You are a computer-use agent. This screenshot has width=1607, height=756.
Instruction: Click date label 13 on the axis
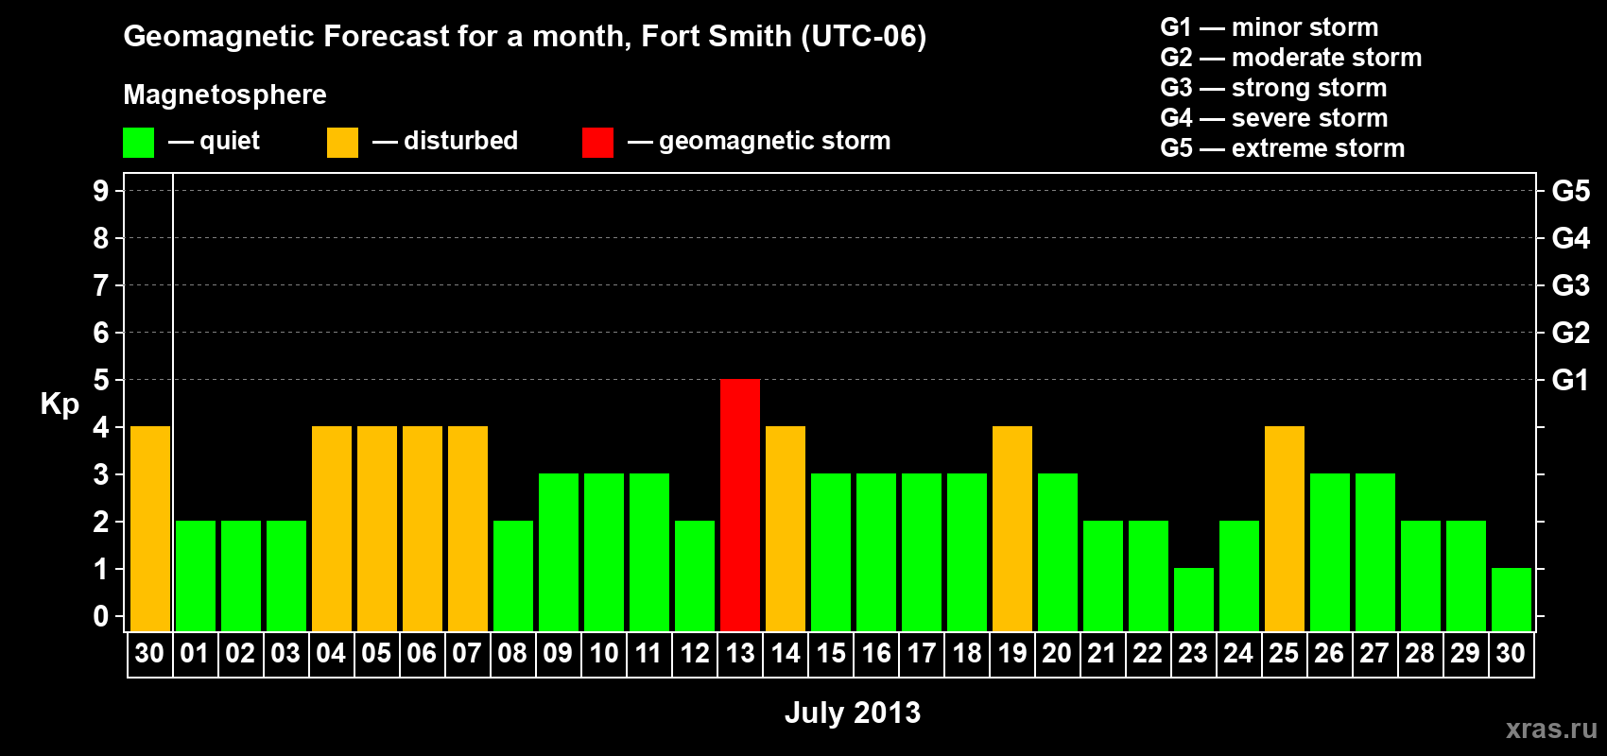point(740,653)
